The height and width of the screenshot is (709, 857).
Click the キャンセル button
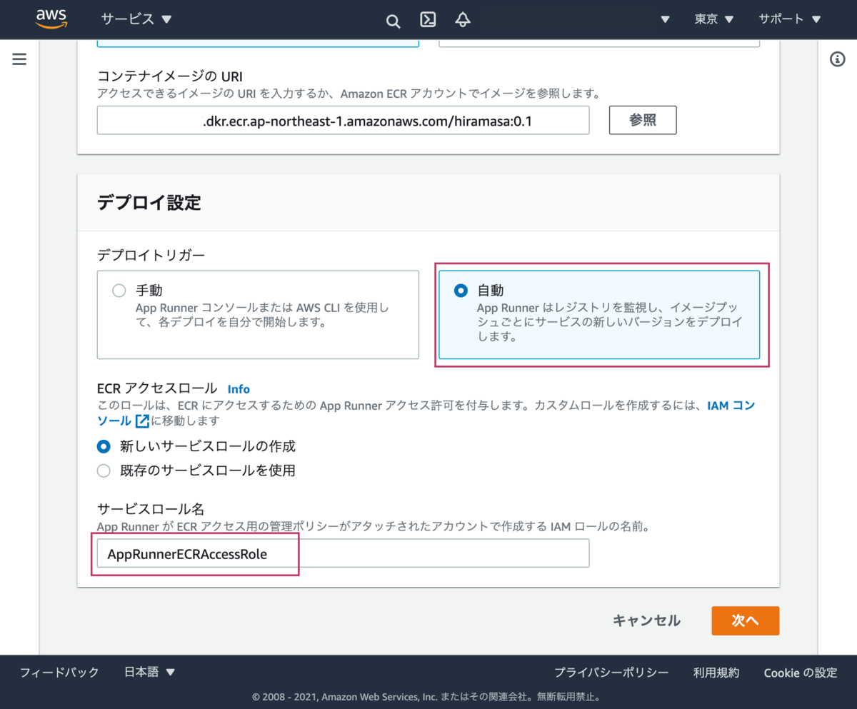click(646, 620)
